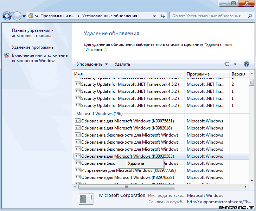Open the view options dropdown arrow
This screenshot has height=211, width=256.
pos(235,64)
